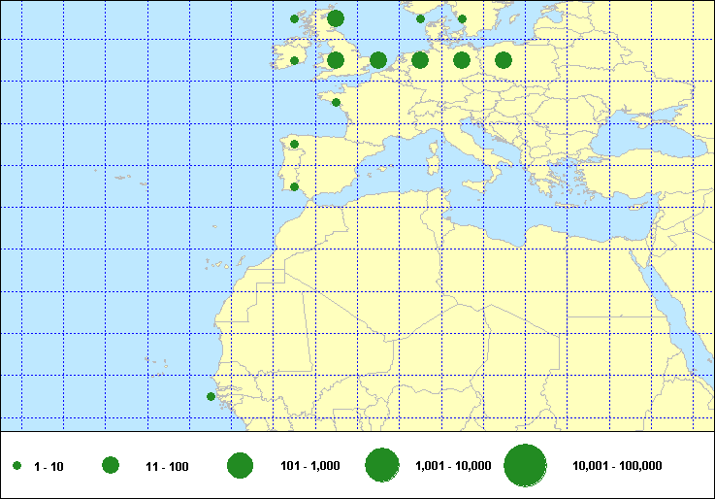Click the largest legend circle for 10,001 - 100,000
This screenshot has width=715, height=499.
pos(525,466)
